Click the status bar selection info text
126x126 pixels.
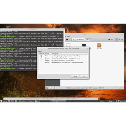pyautogui.click(x=85, y=88)
